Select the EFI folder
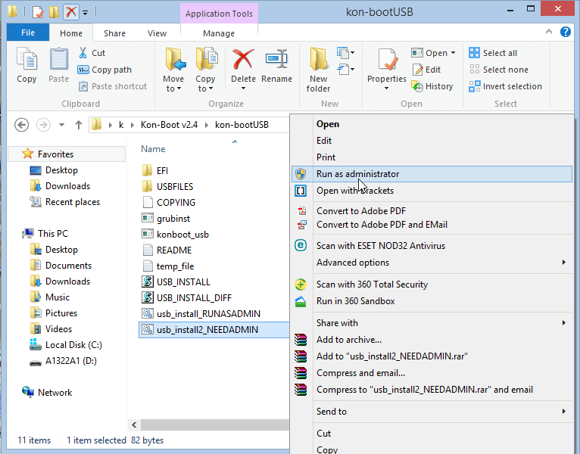The height and width of the screenshot is (454, 580). point(155,170)
